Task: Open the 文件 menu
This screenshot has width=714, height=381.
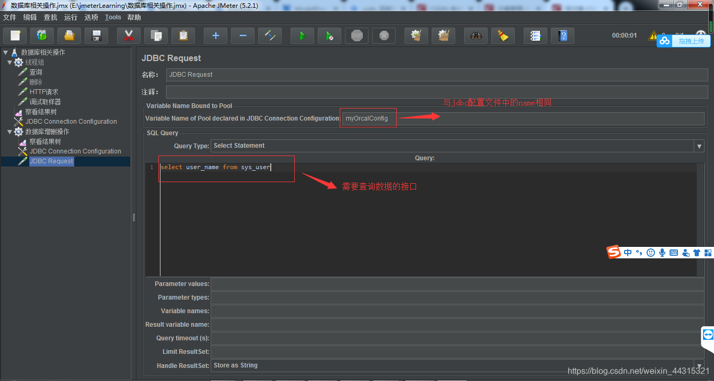Action: tap(10, 17)
